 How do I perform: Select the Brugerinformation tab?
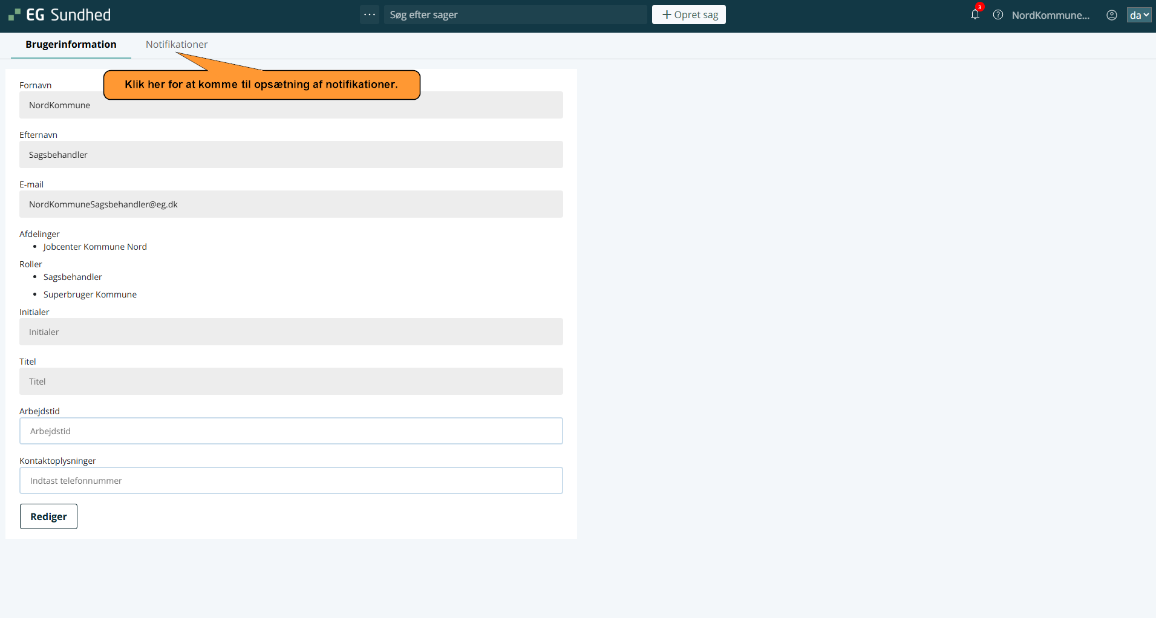pyautogui.click(x=71, y=44)
